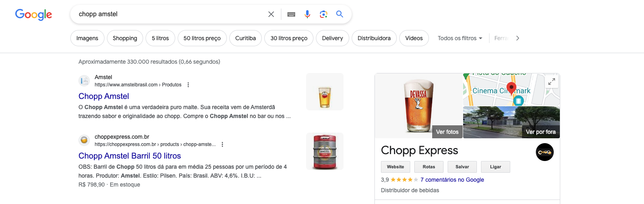Click the magnifying glass search button
The image size is (644, 204).
pos(340,14)
